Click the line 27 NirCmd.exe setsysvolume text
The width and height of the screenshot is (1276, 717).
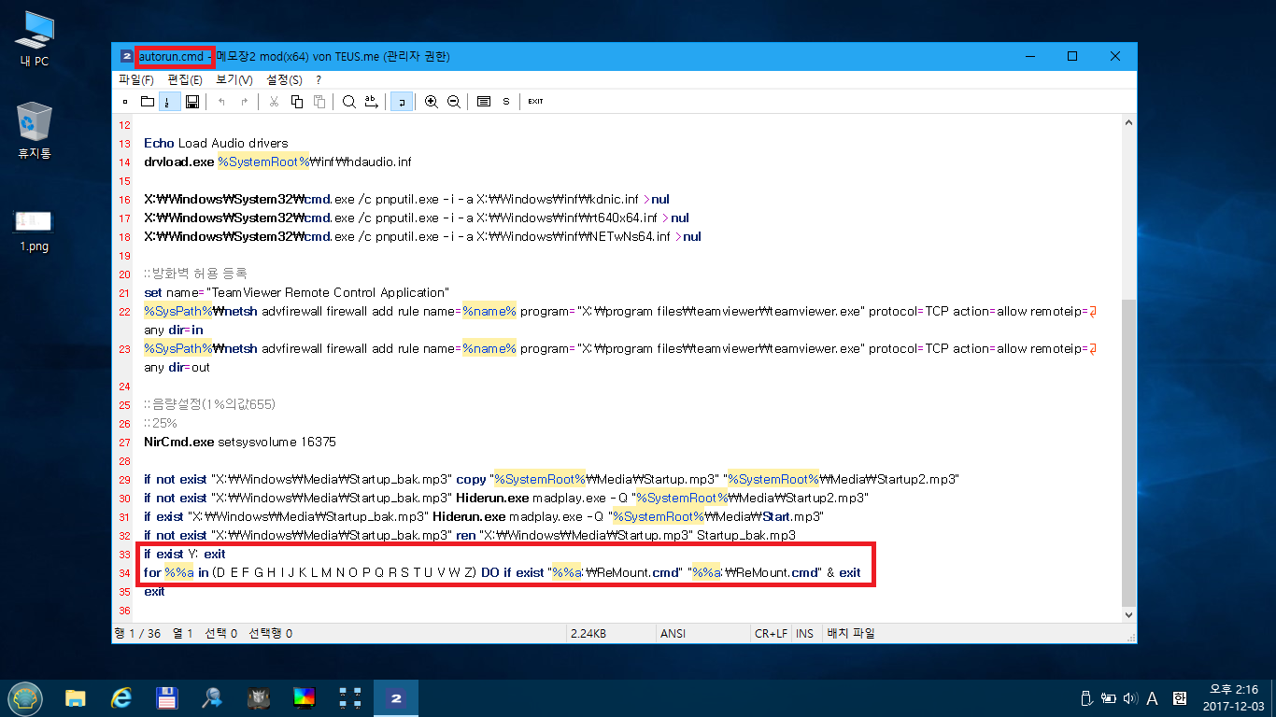coord(240,442)
